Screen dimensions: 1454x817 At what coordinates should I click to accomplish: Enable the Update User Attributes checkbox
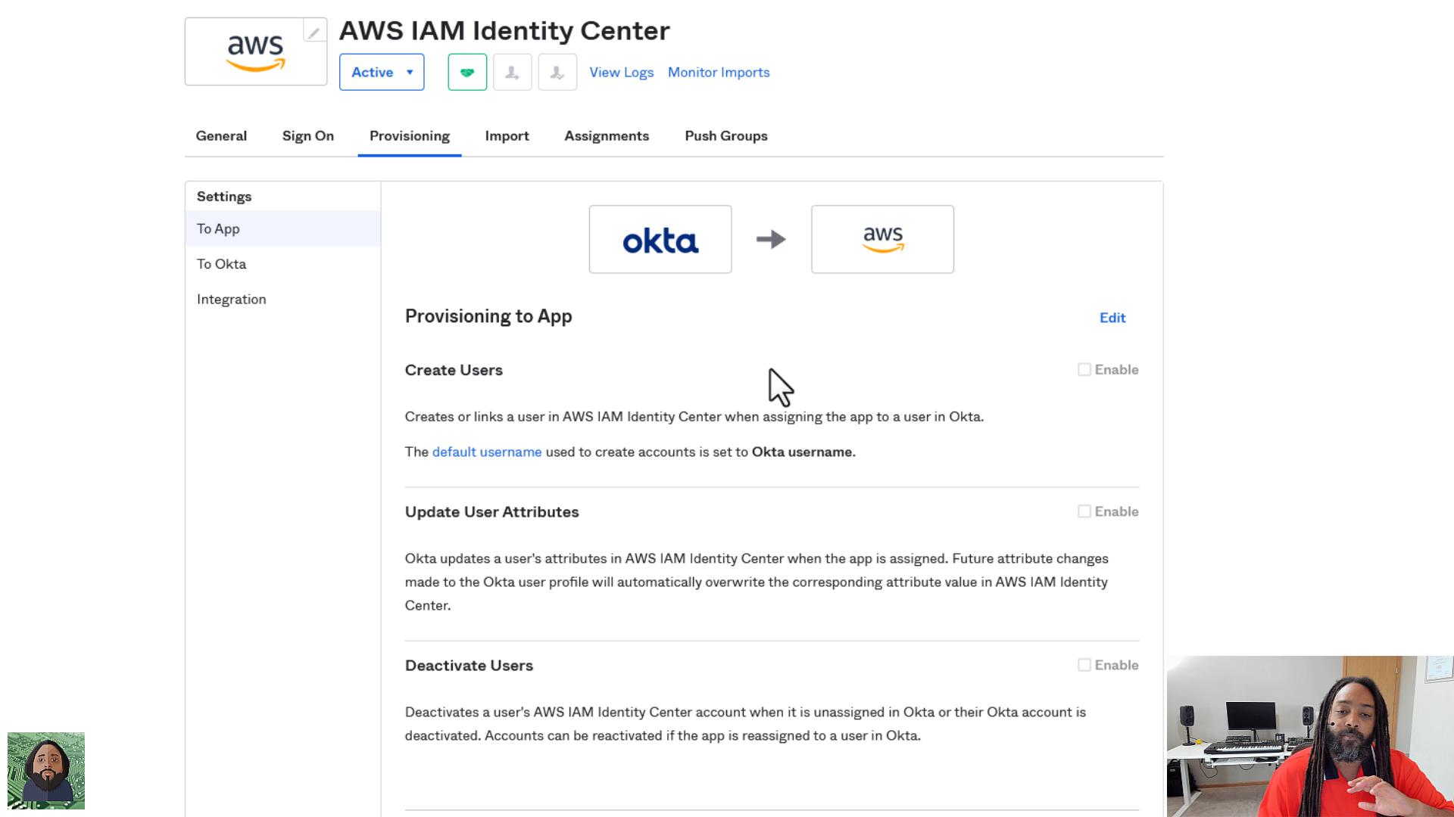(1084, 511)
